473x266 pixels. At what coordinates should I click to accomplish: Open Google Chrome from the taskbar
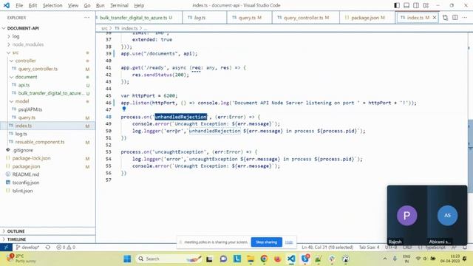click(264, 259)
